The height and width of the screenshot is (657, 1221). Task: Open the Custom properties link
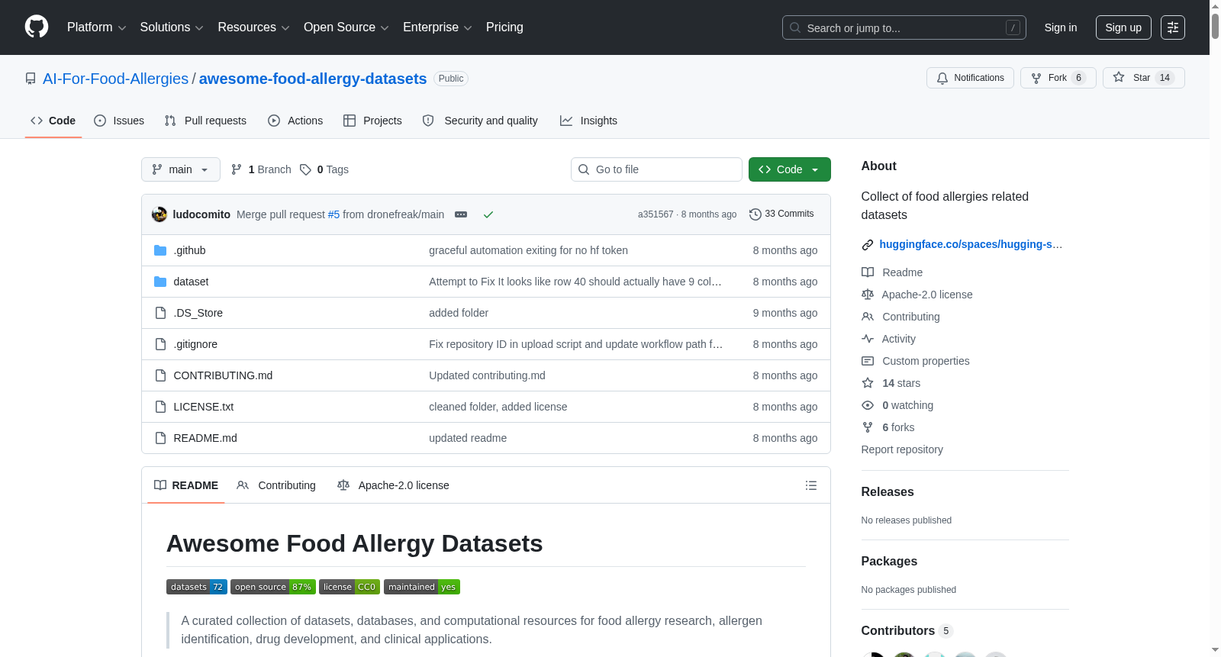point(926,361)
